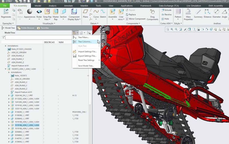This screenshot has width=229, height=144.
Task: Click the NUM column header
Action: (x=61, y=42)
